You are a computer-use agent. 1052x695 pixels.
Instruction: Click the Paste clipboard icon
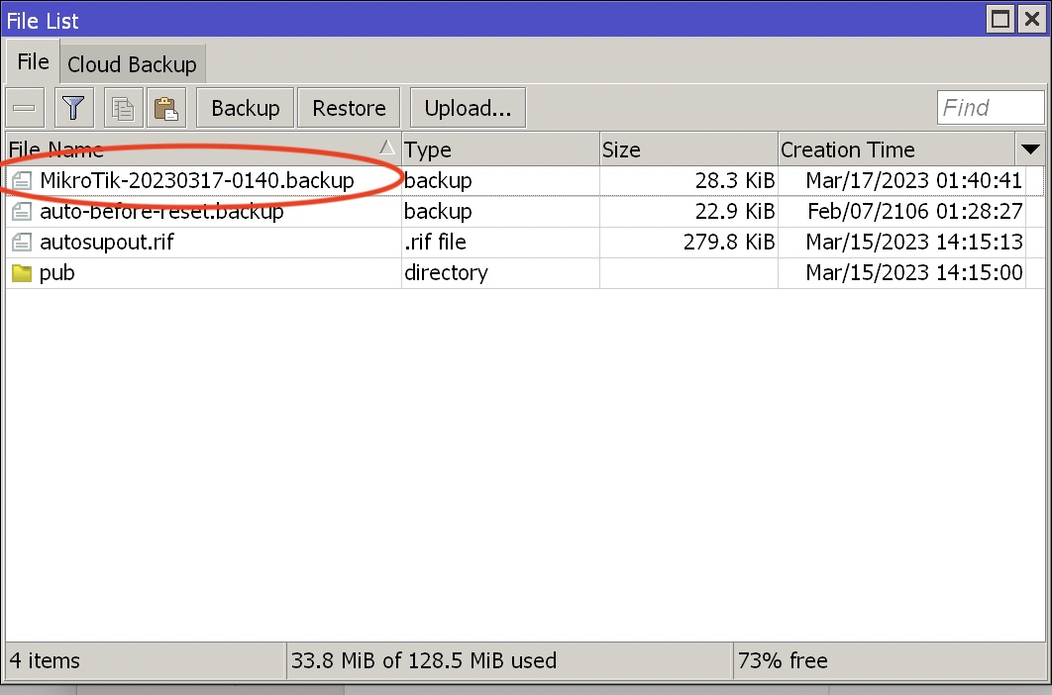(x=165, y=107)
